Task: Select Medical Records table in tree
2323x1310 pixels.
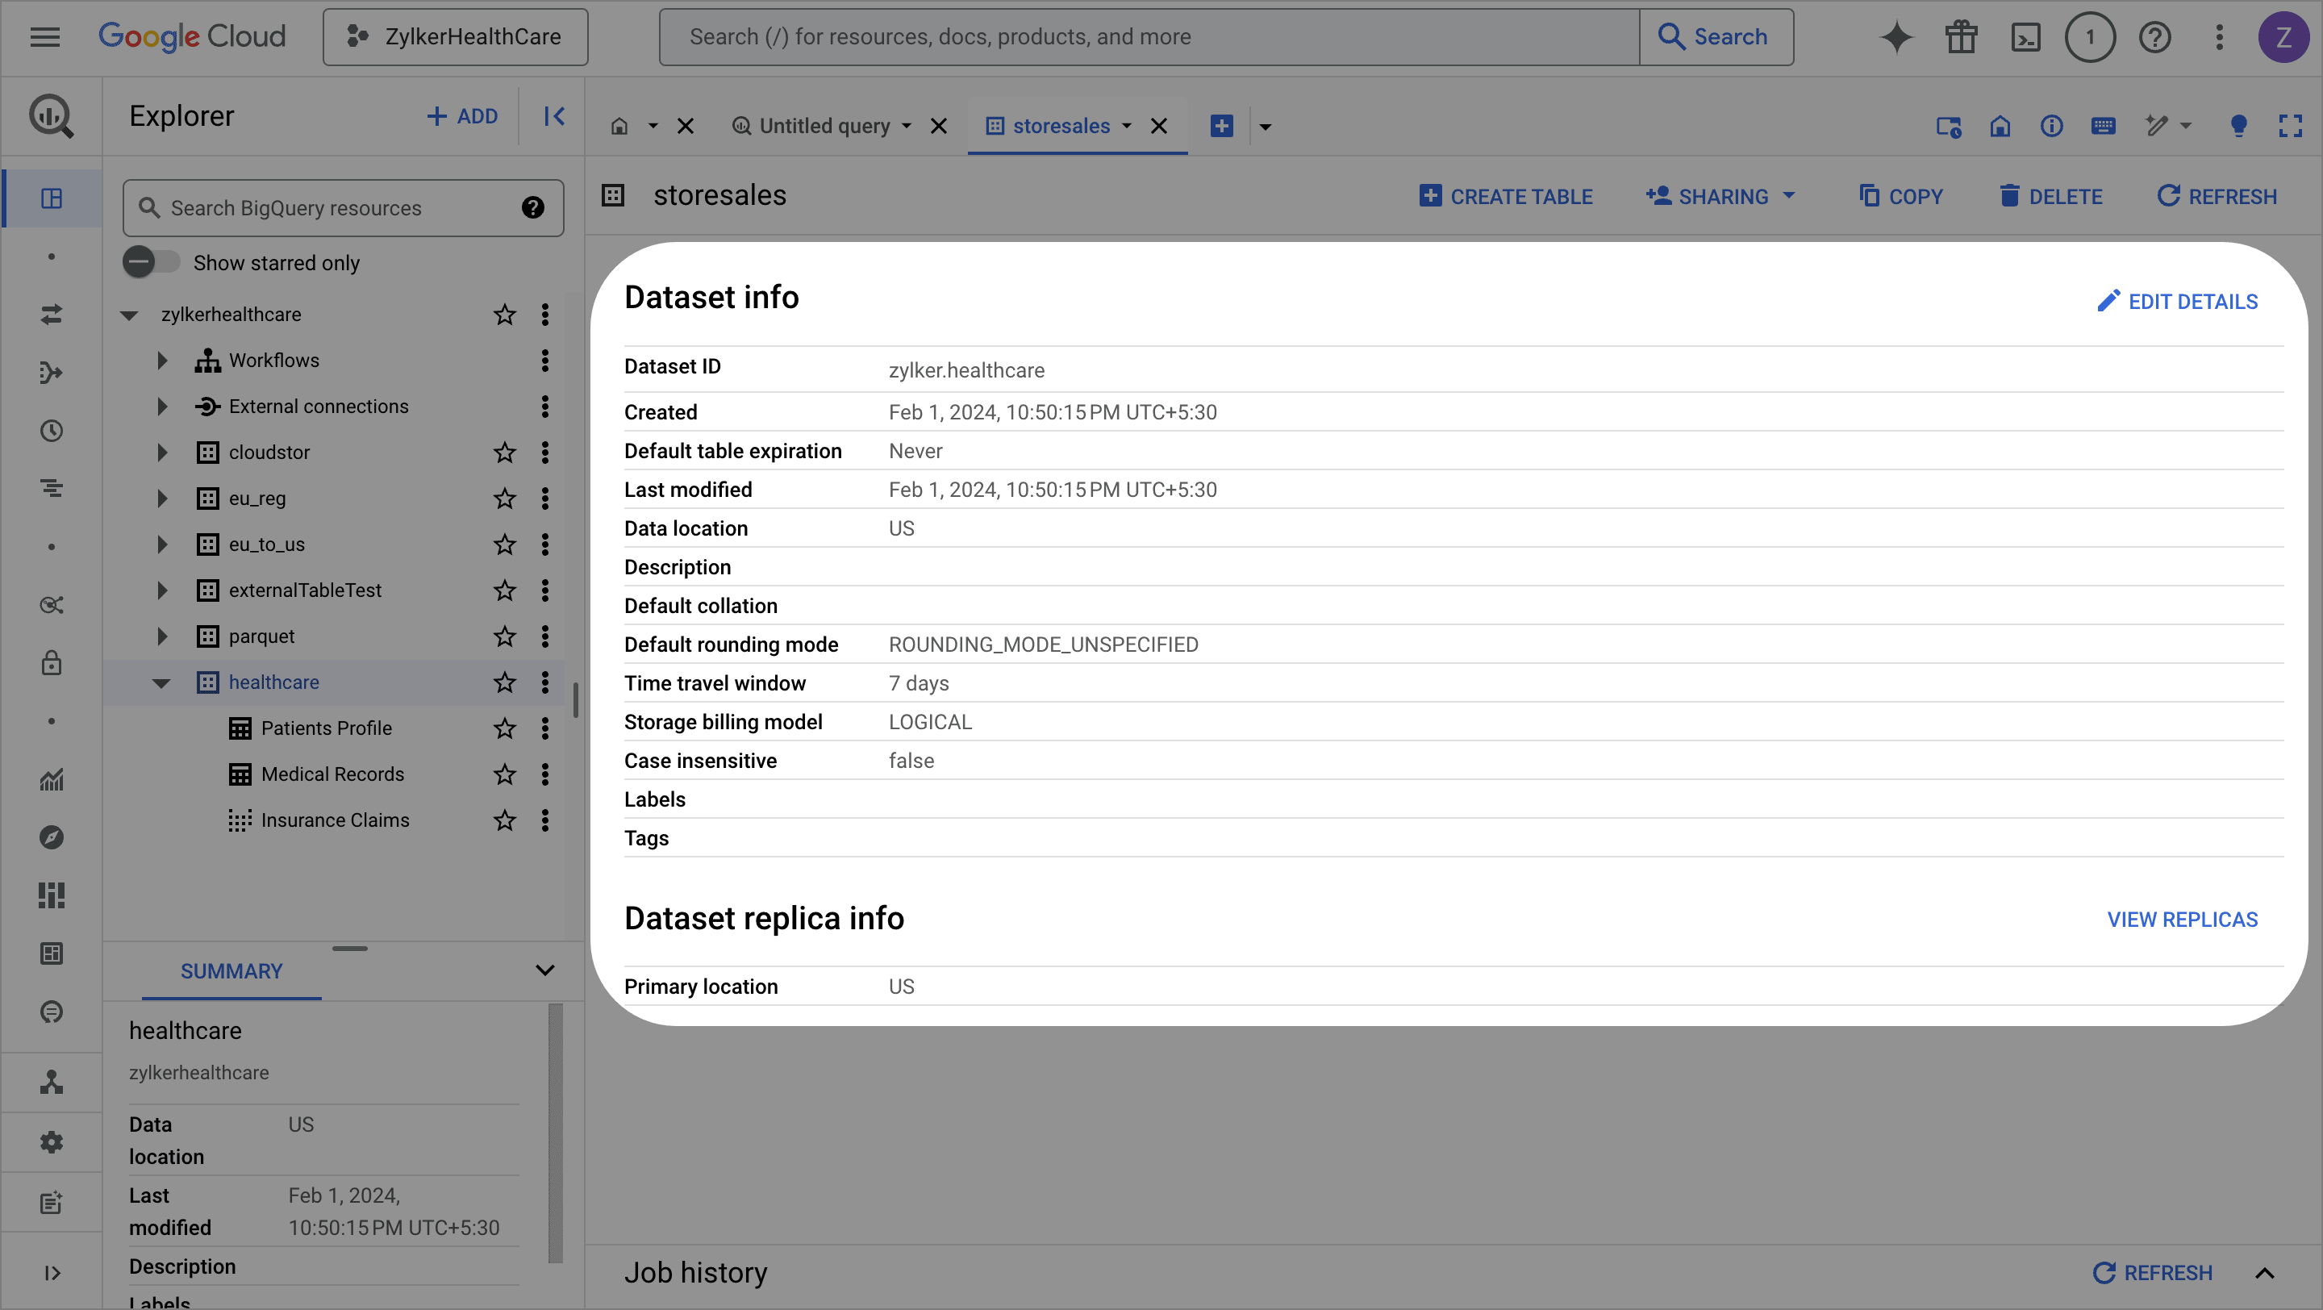Action: coord(333,774)
